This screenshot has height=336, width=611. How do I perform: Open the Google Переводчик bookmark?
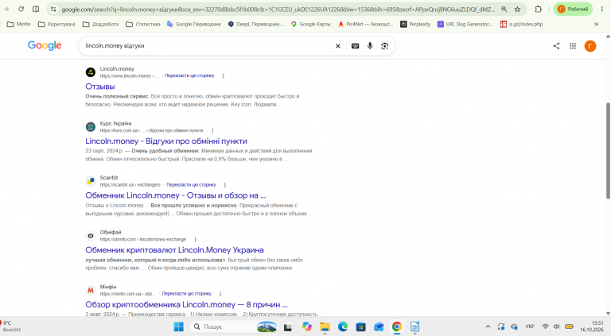tap(193, 24)
